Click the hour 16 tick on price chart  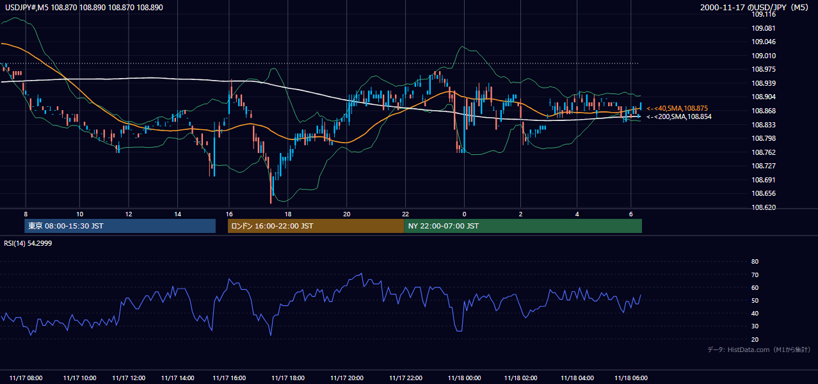pyautogui.click(x=229, y=214)
